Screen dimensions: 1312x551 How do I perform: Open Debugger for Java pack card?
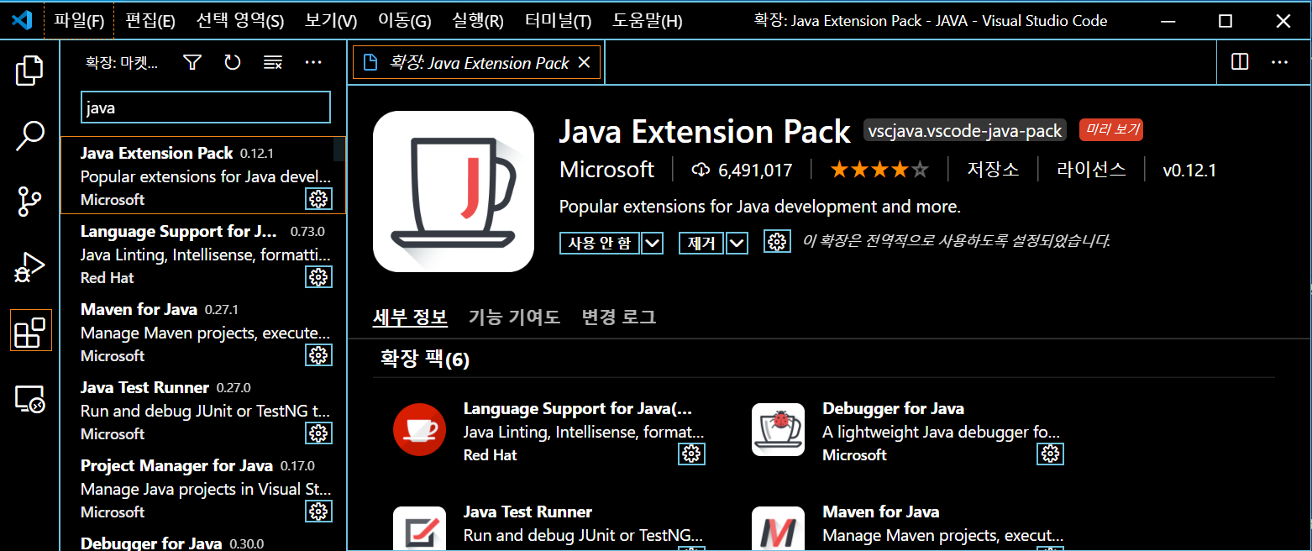tap(908, 432)
